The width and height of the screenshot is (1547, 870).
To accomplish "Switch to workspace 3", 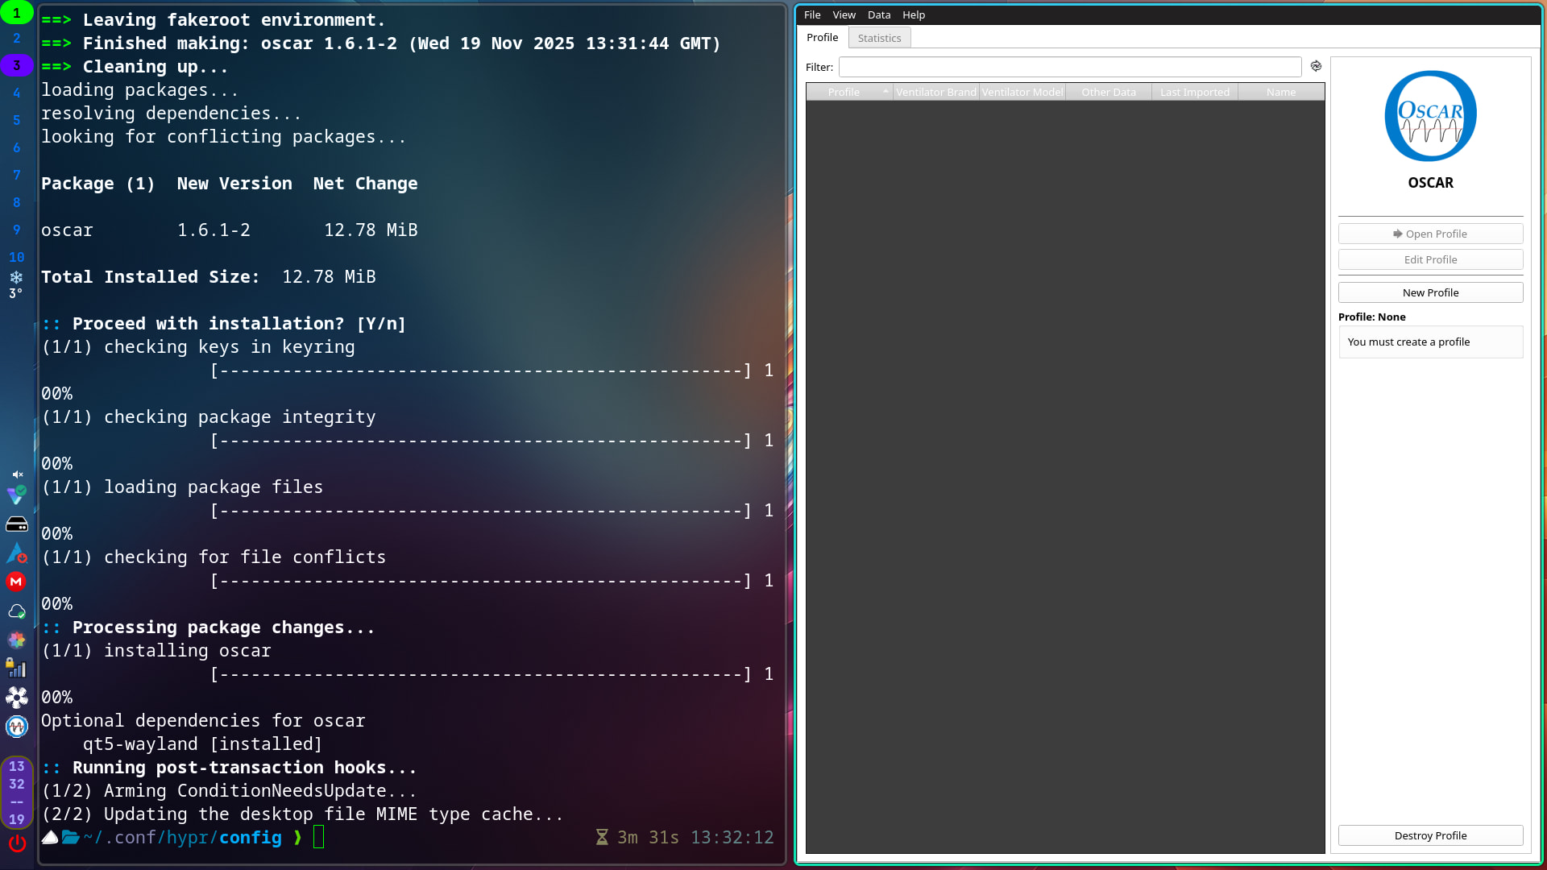I will (x=17, y=65).
